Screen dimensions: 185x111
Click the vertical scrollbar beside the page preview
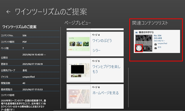(128, 87)
